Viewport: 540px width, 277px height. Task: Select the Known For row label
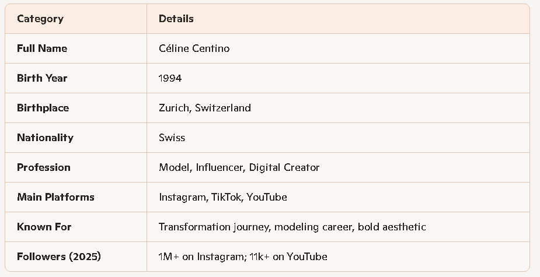(x=44, y=227)
